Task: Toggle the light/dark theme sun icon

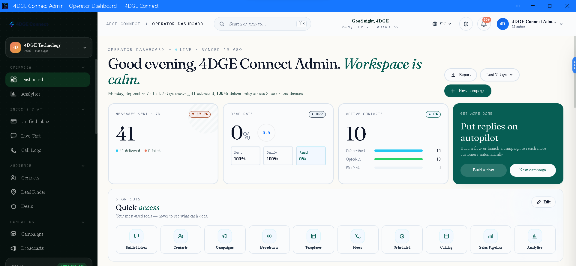Action: 466,24
